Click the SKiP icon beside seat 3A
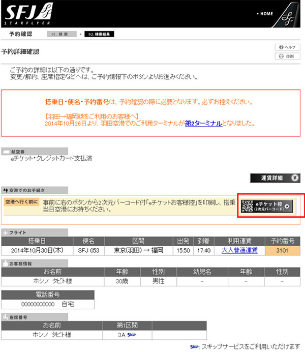 click(132, 335)
